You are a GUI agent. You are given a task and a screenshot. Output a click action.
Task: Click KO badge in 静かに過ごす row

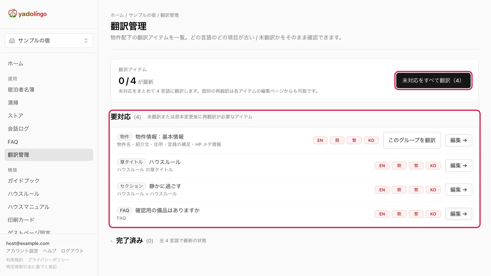[x=433, y=190]
